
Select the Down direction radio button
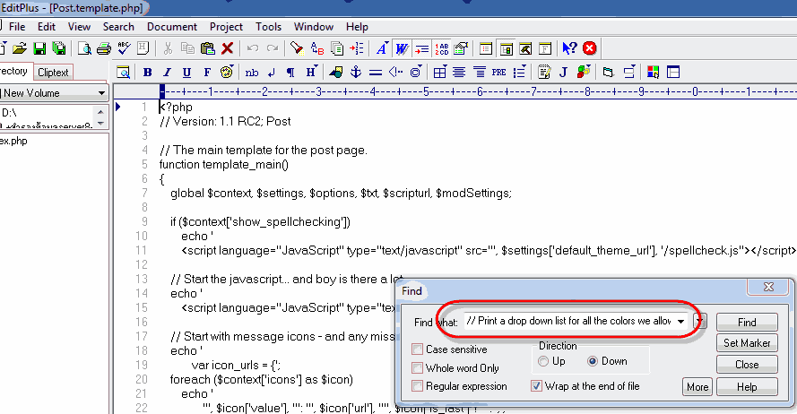[593, 361]
